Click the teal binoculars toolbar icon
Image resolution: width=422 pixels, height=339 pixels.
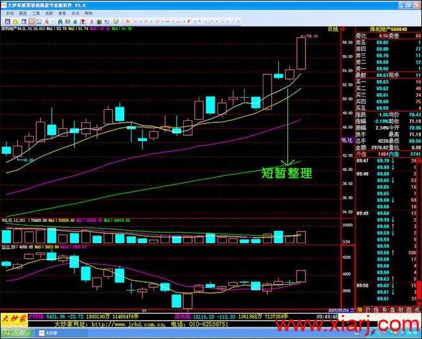(60, 21)
